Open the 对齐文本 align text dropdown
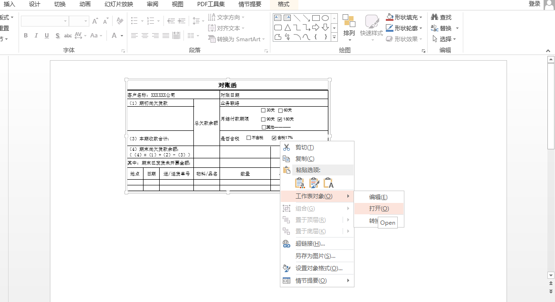Screen dimensions: 555x302 tap(226, 28)
